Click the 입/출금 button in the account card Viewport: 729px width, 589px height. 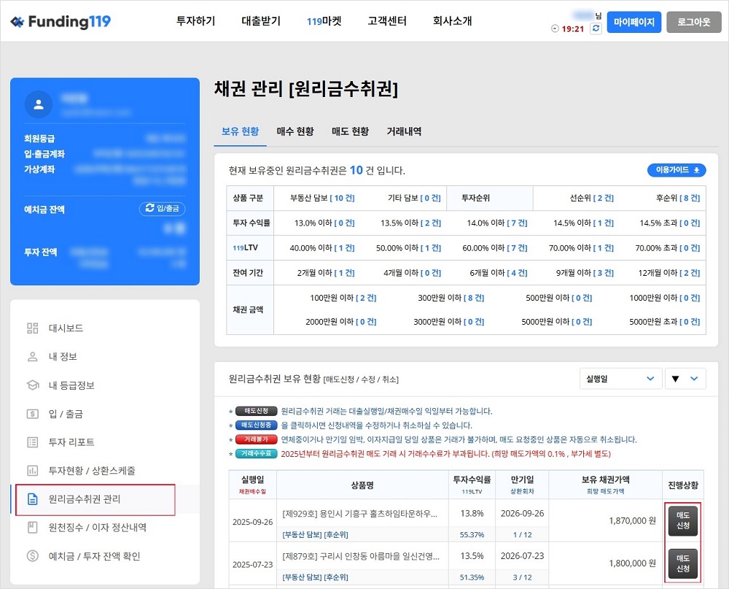point(163,208)
